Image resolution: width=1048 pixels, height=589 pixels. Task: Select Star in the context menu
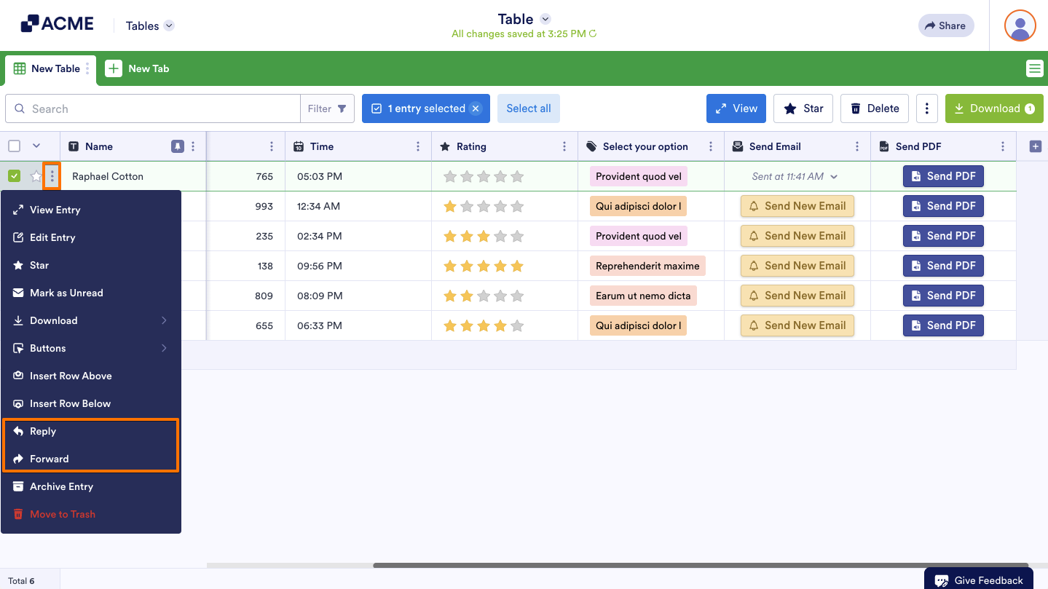(91, 265)
